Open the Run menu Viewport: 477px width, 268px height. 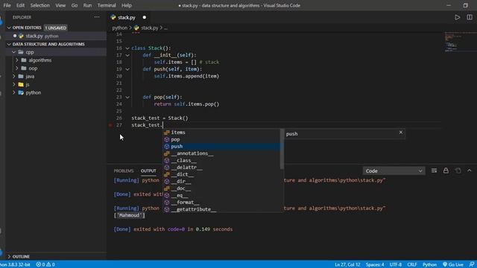coord(87,5)
